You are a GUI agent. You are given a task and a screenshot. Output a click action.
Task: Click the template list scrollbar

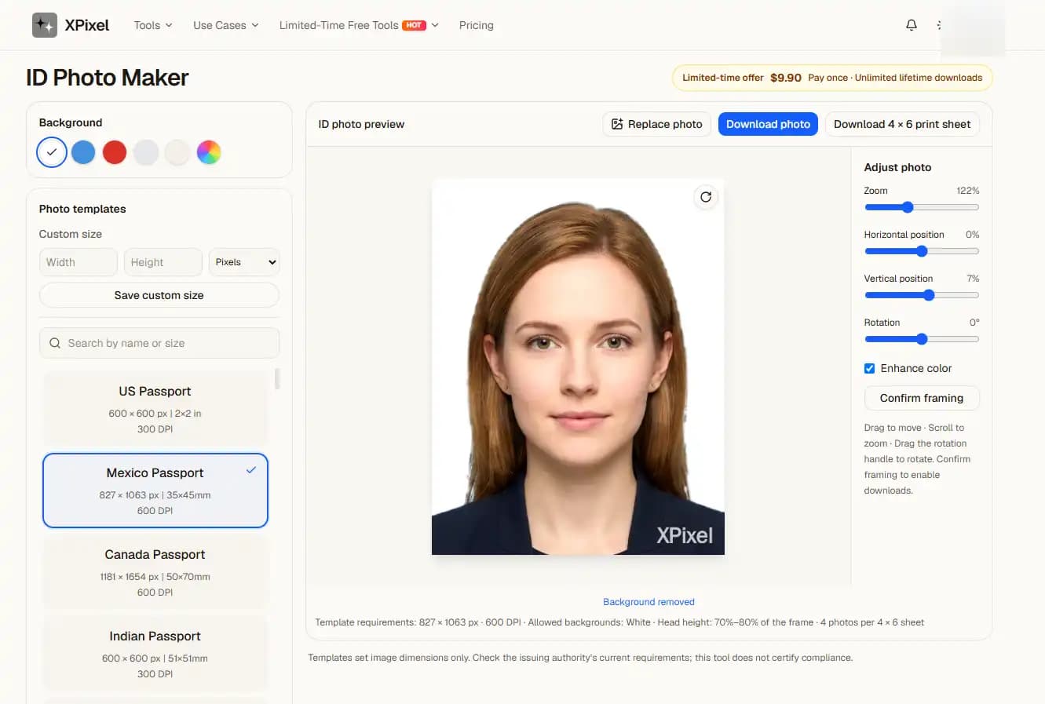coord(277,379)
